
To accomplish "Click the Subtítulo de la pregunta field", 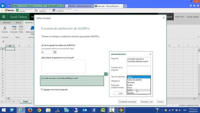I will (x=139, y=70).
